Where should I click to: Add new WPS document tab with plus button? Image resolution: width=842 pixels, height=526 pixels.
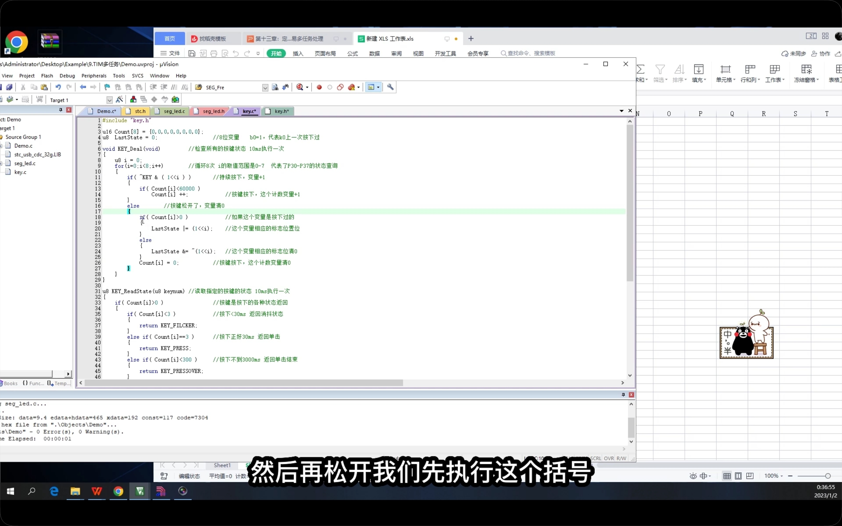click(471, 38)
